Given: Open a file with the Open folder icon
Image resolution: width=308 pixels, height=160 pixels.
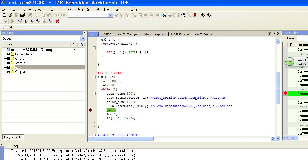Looking at the screenshot, I should click(10, 15).
